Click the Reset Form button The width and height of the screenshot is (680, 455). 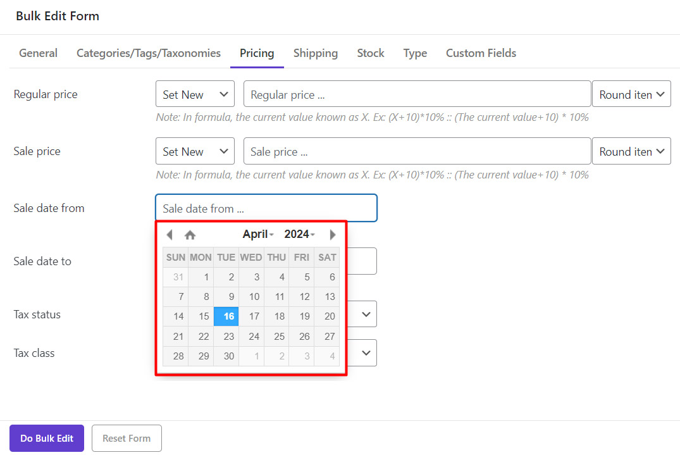pyautogui.click(x=127, y=438)
